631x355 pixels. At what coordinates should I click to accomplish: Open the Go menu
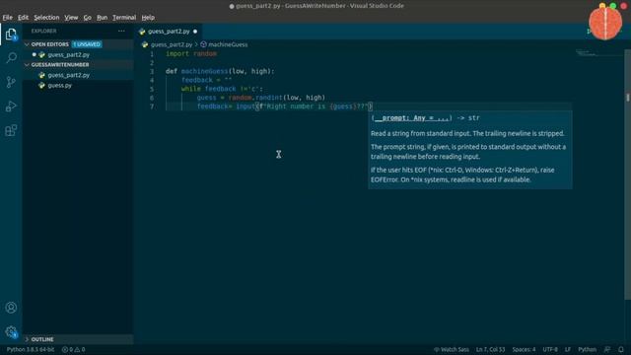88,18
